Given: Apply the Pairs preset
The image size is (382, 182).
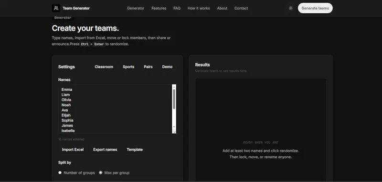Looking at the screenshot, I should coord(148,67).
